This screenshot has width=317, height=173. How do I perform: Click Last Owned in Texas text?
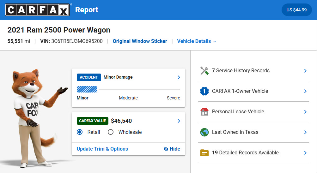coord(235,132)
